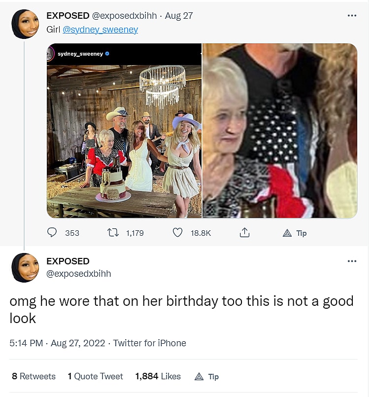
Task: View the 1 Quote Tweet list
Action: [x=95, y=376]
